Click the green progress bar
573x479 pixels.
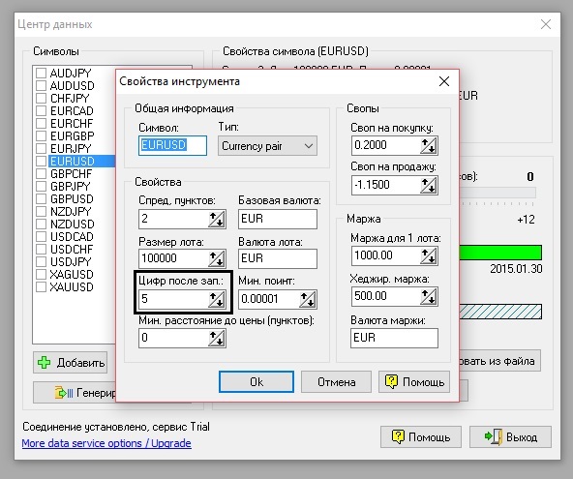pos(499,253)
